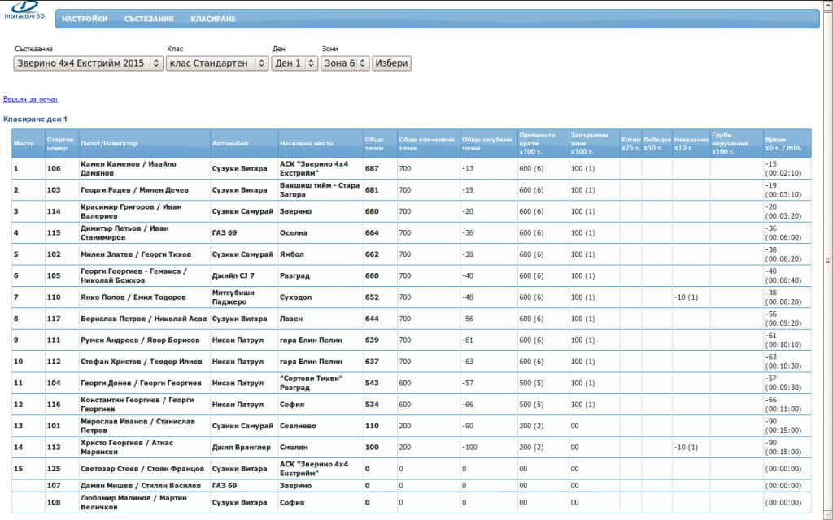Expand the Клас dropdown

tap(217, 63)
